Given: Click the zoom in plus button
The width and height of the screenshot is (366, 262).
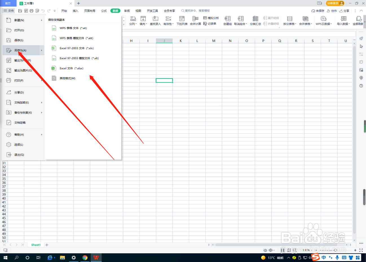Looking at the screenshot, I should click(355, 250).
